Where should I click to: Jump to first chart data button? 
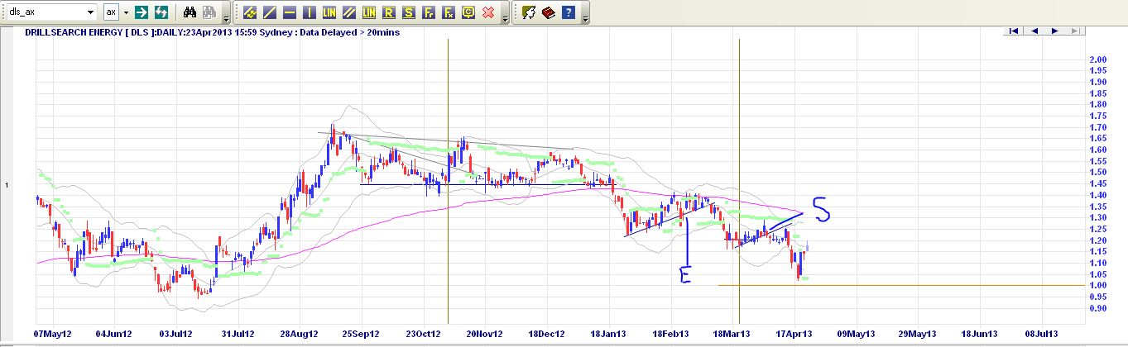click(1013, 31)
